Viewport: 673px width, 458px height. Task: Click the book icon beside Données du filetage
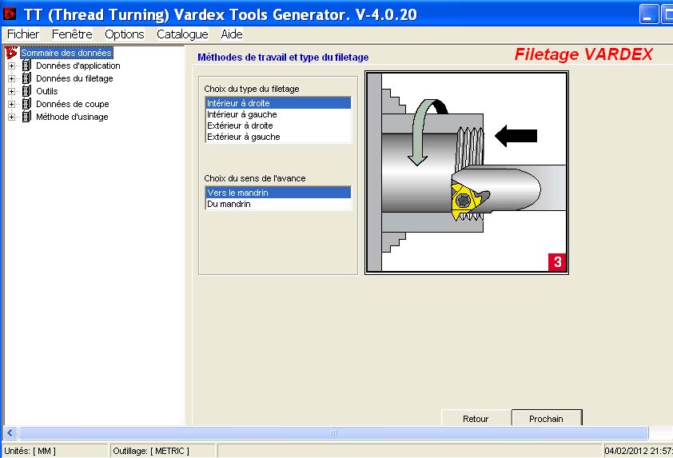tap(26, 78)
